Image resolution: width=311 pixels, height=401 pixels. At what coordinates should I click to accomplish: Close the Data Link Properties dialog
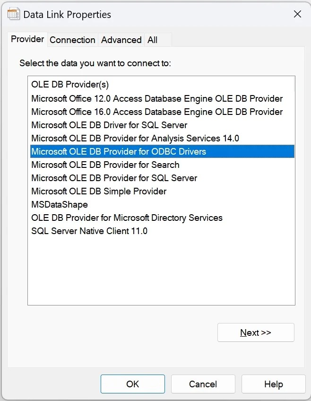point(297,14)
